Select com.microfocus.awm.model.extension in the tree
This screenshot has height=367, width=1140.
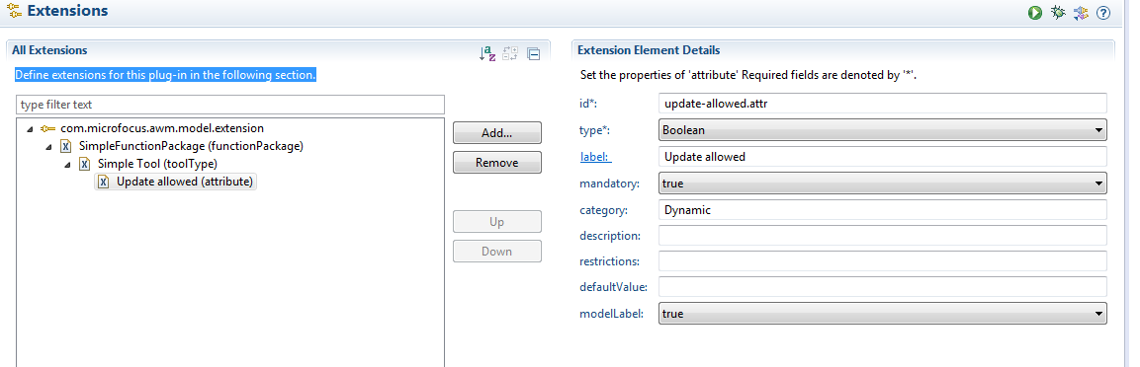(162, 128)
